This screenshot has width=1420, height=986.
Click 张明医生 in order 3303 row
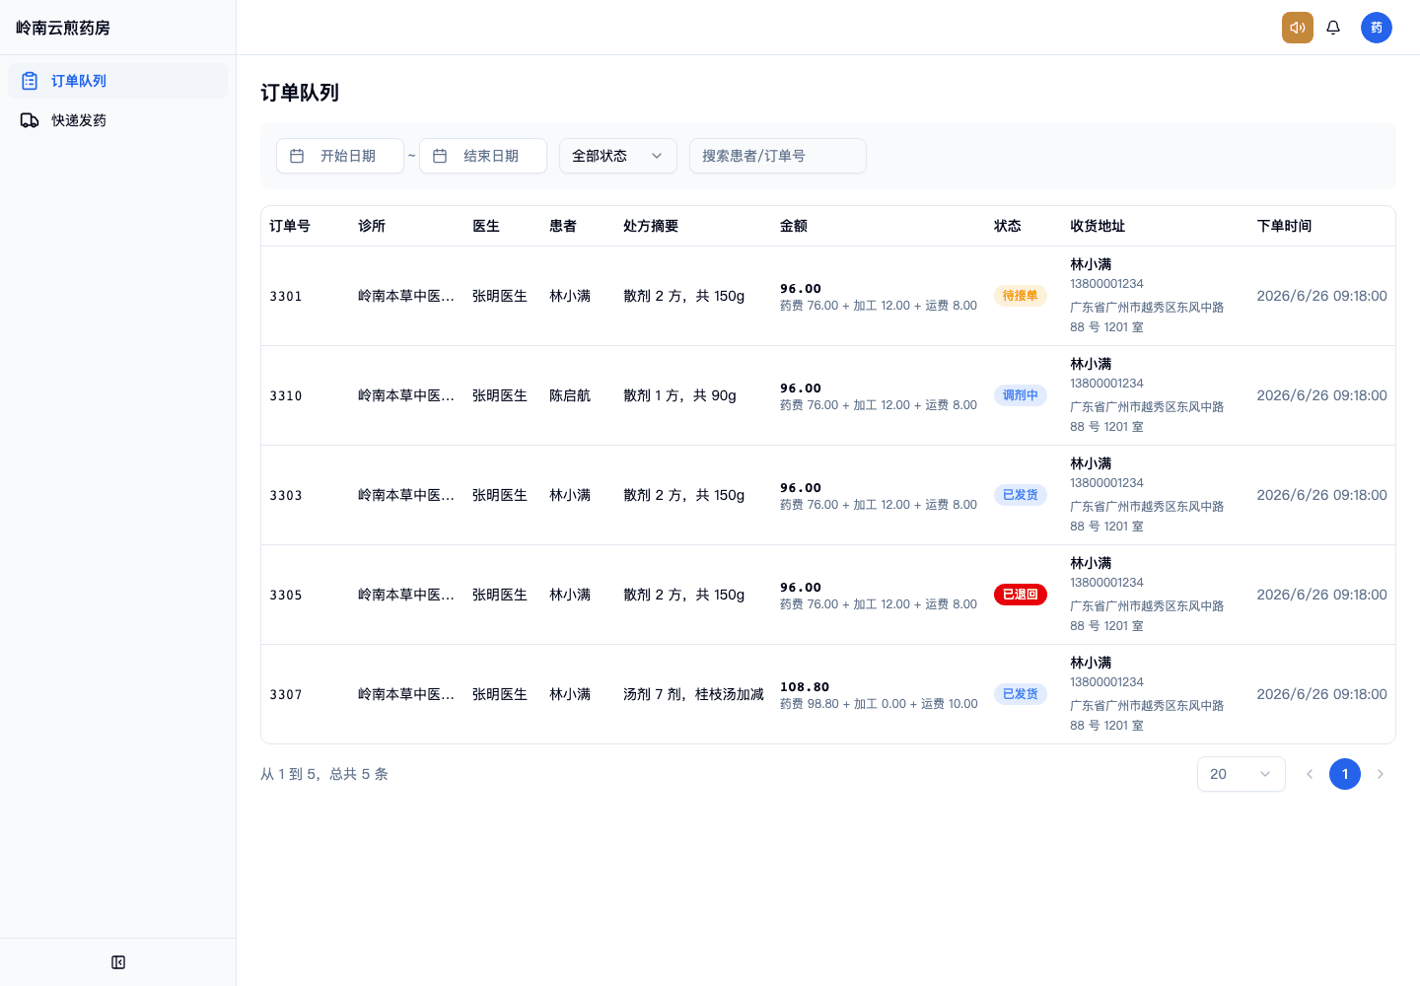pyautogui.click(x=500, y=495)
